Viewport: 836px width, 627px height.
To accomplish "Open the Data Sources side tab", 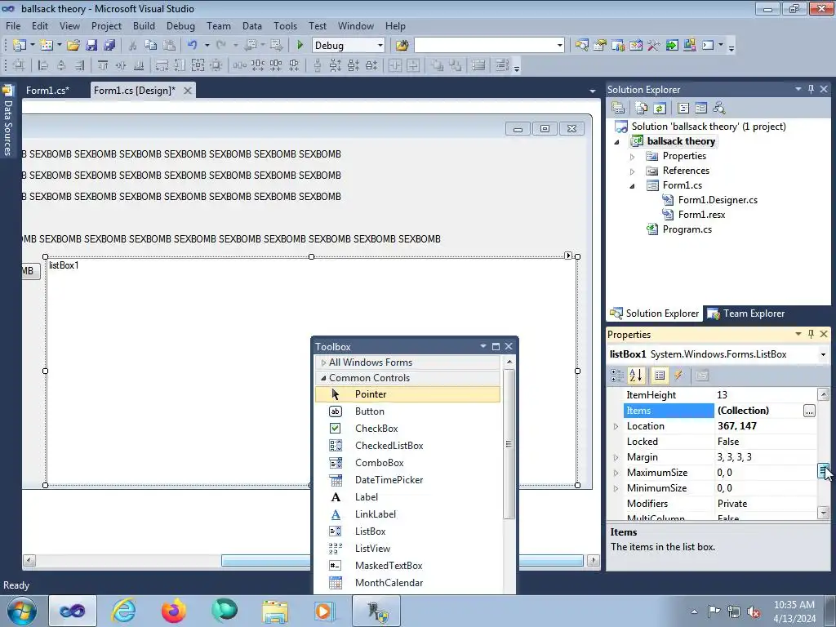I will click(x=7, y=122).
